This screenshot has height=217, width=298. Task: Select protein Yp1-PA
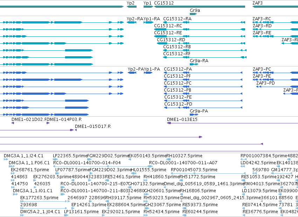pos(152,69)
